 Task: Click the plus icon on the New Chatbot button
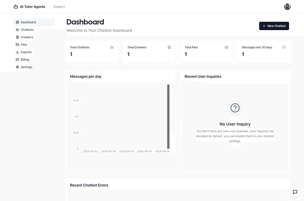264,26
